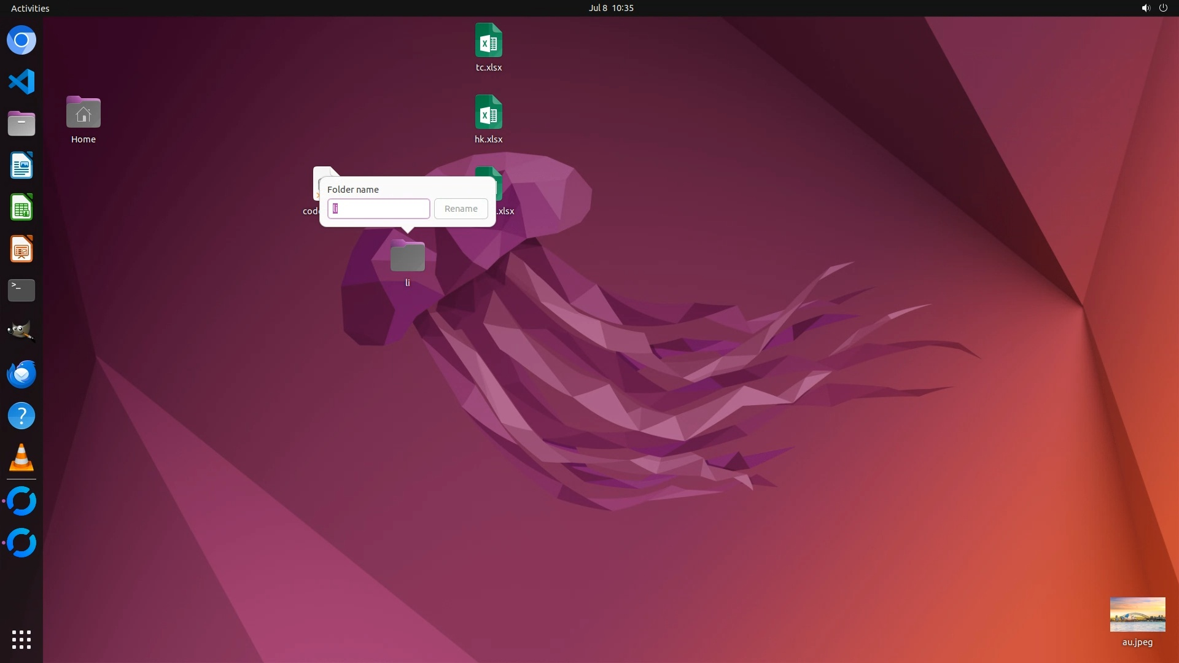This screenshot has height=663, width=1179.
Task: Click the Folder name text field
Action: point(378,209)
